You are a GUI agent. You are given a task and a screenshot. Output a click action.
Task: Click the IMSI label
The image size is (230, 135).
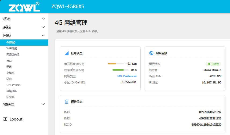(x=67, y=118)
